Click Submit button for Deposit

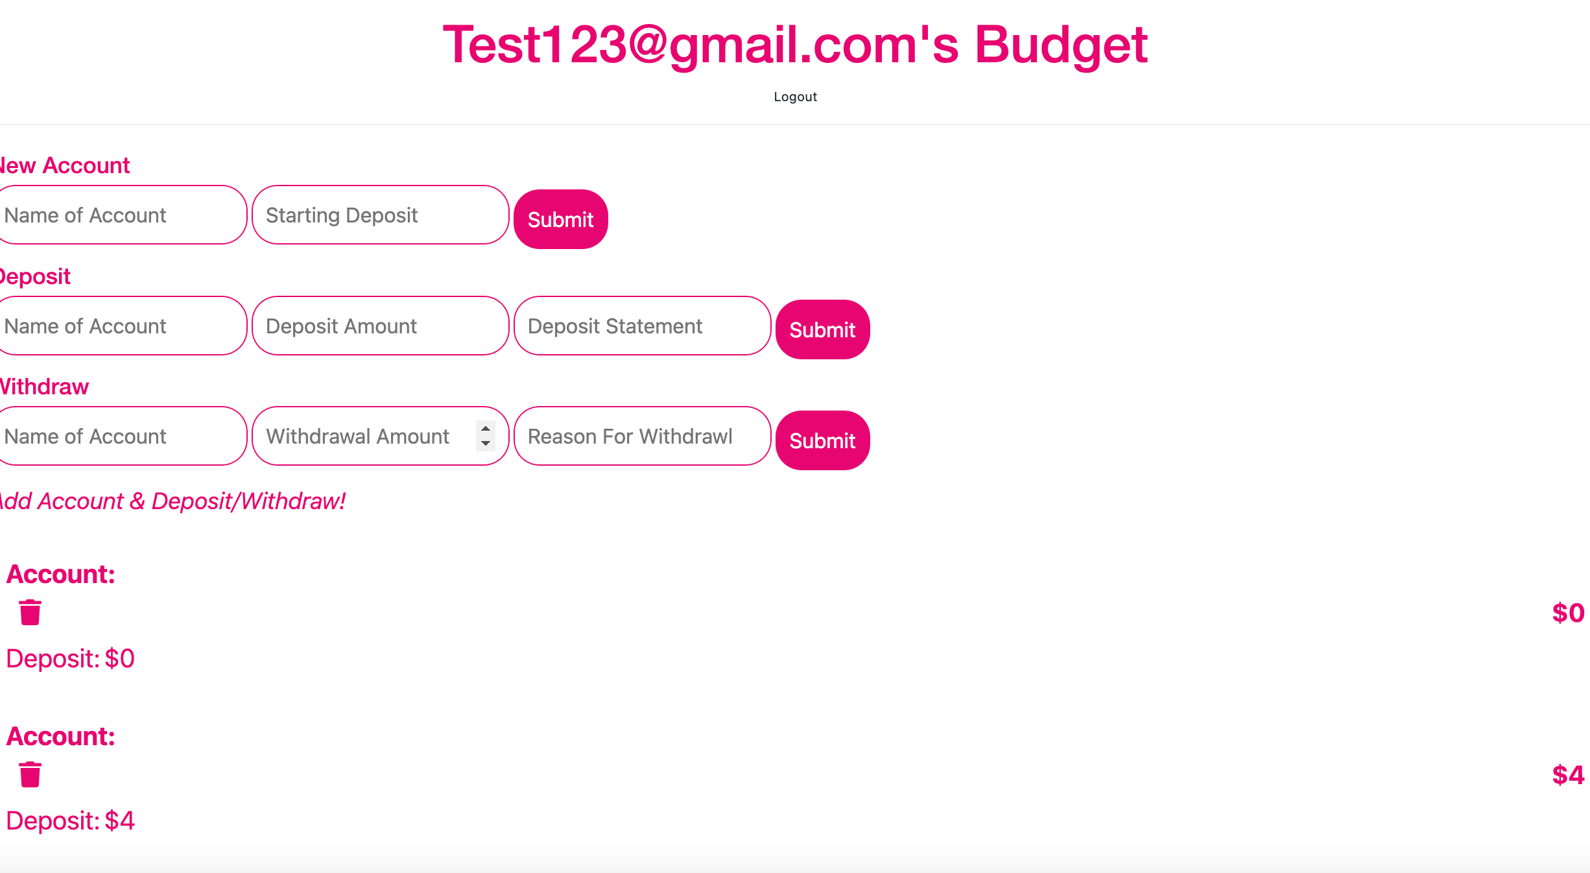click(x=822, y=329)
